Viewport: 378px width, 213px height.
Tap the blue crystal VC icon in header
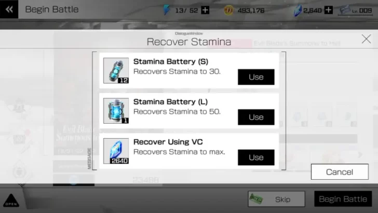298,11
